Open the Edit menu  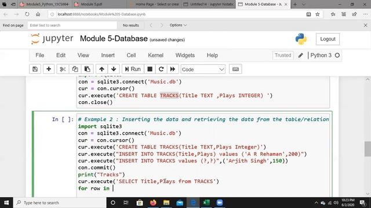click(61, 55)
